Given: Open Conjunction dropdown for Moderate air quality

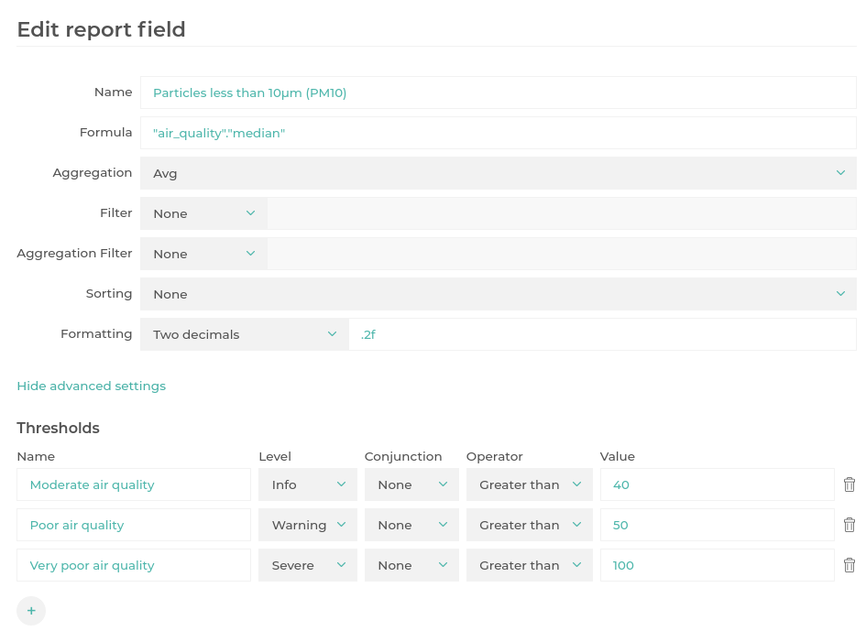Looking at the screenshot, I should pyautogui.click(x=411, y=484).
